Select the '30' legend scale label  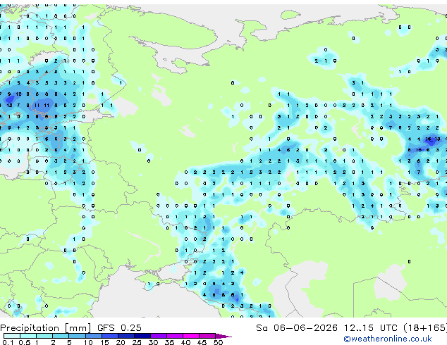click(x=153, y=342)
